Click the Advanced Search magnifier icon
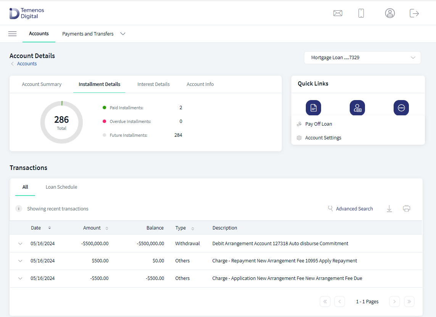436x317 pixels. click(330, 208)
